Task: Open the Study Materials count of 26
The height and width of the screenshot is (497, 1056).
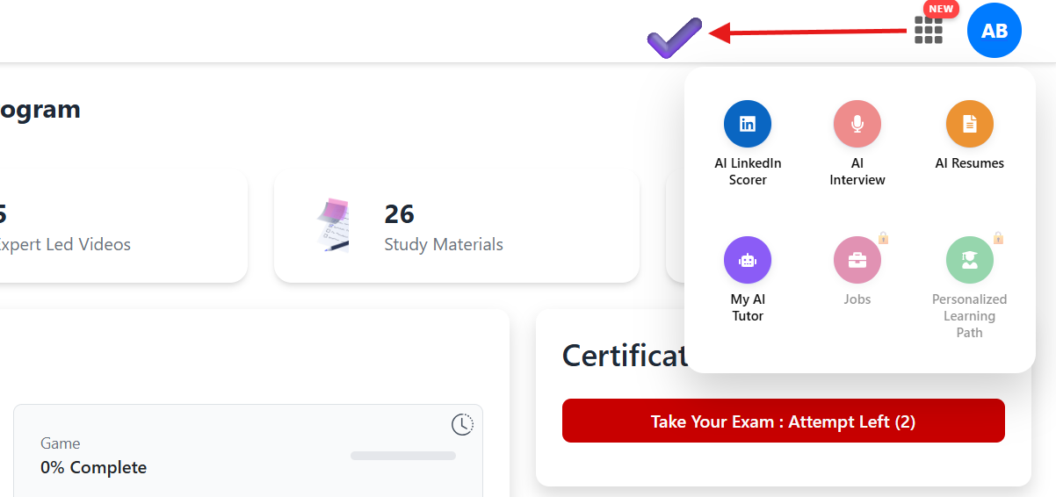Action: tap(400, 214)
